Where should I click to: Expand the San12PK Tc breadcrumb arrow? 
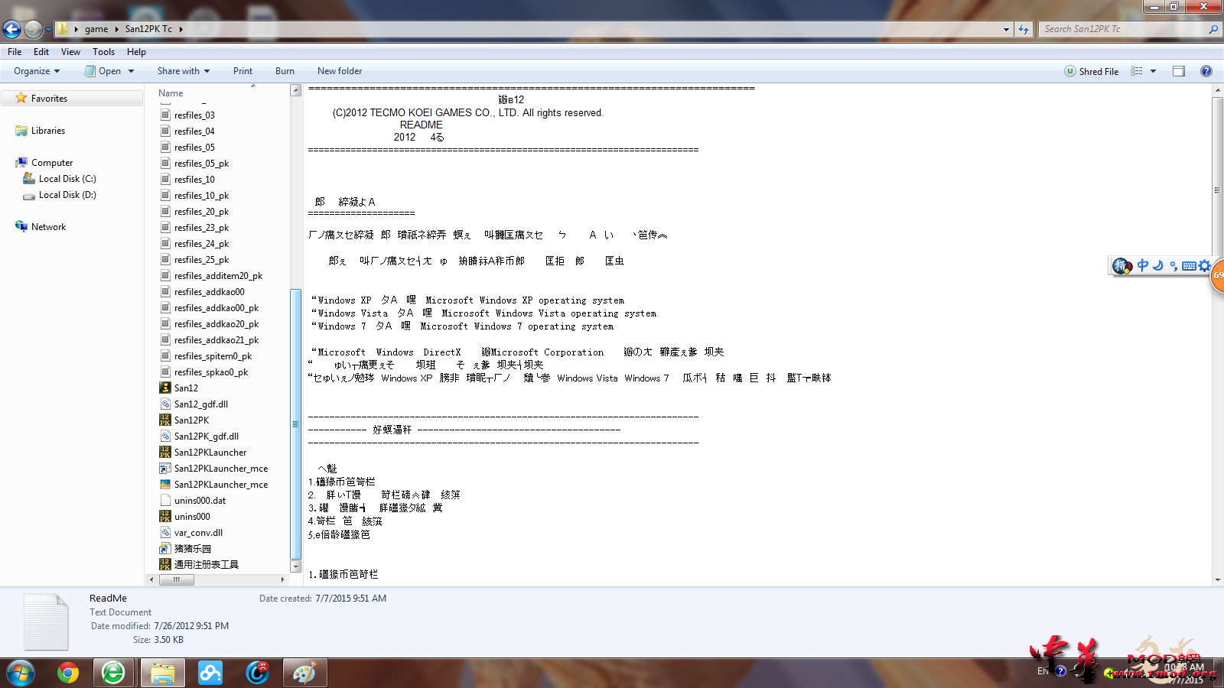pyautogui.click(x=181, y=29)
